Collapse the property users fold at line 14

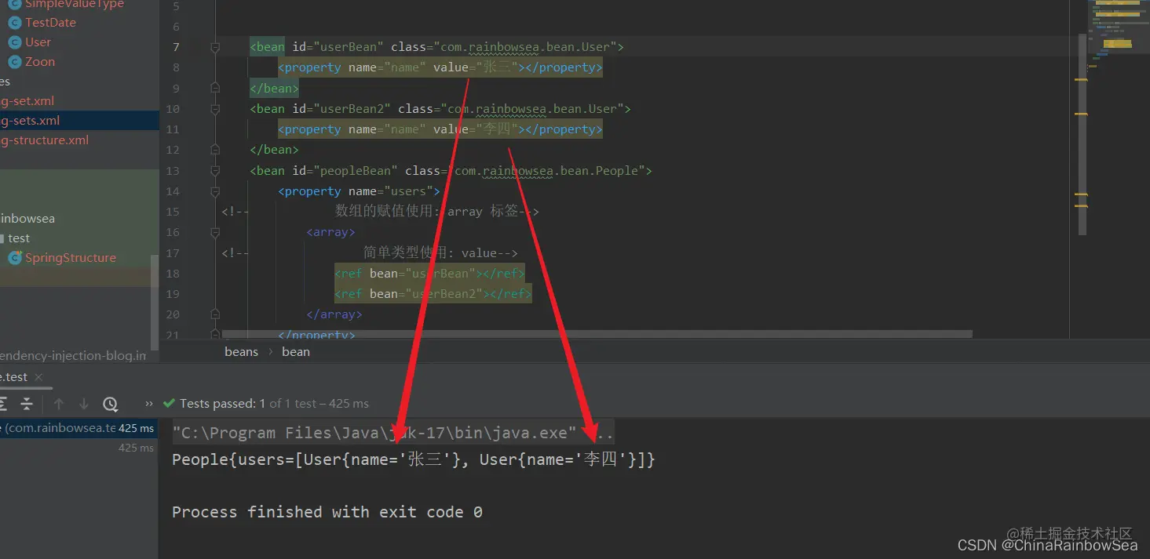point(215,191)
